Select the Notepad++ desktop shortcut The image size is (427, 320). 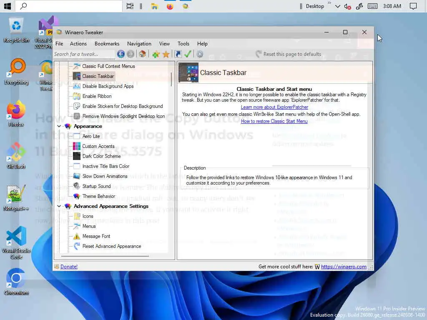coord(16,198)
